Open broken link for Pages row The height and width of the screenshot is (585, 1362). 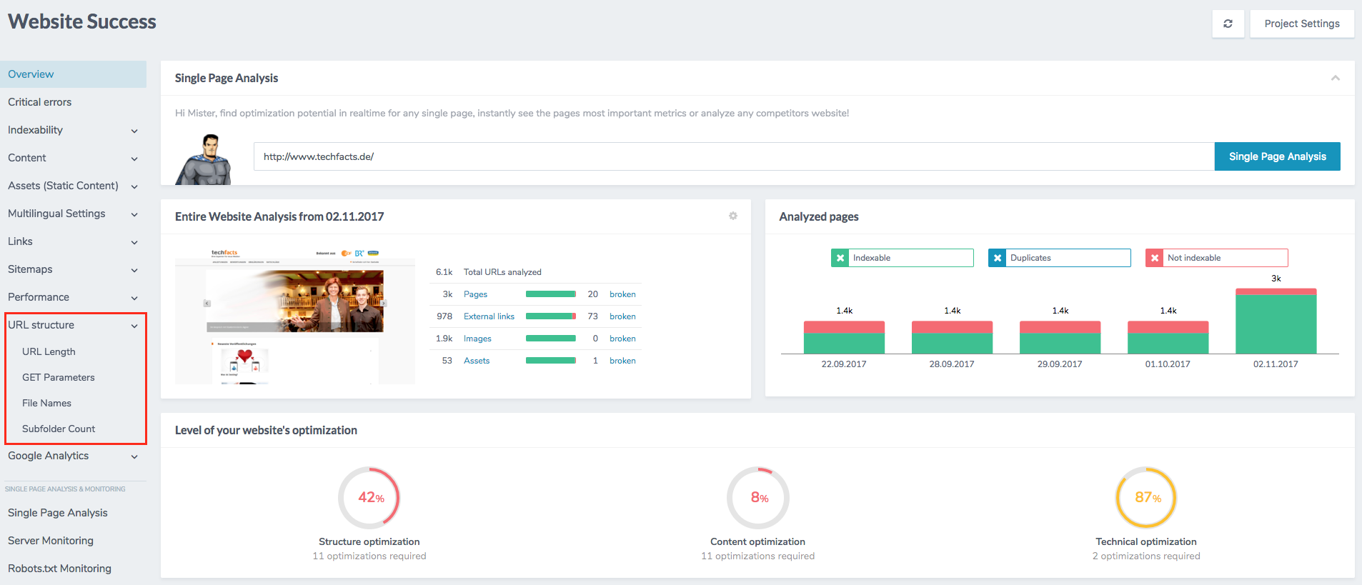622,294
